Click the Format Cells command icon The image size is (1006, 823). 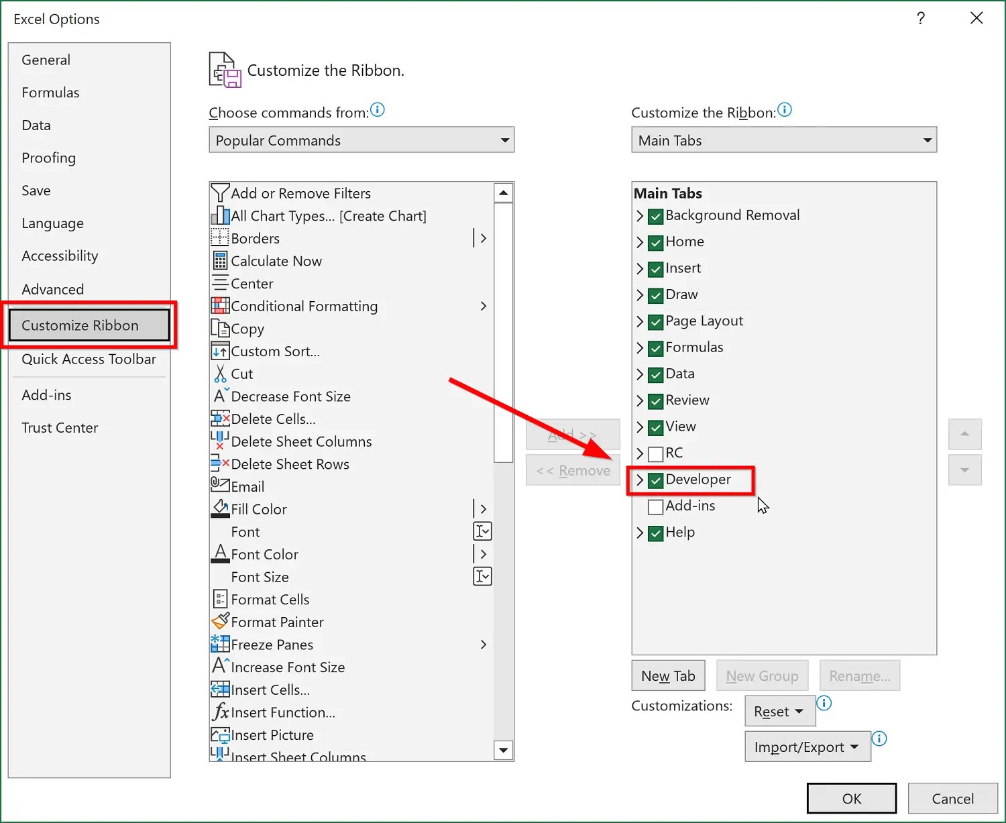(x=220, y=599)
